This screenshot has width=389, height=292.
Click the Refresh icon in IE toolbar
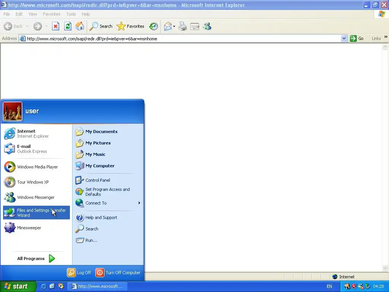68,26
